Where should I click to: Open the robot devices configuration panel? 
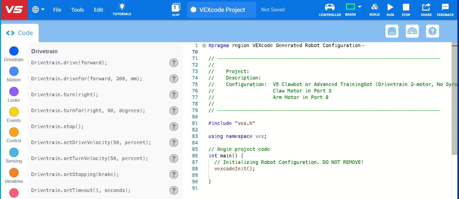tap(392, 31)
